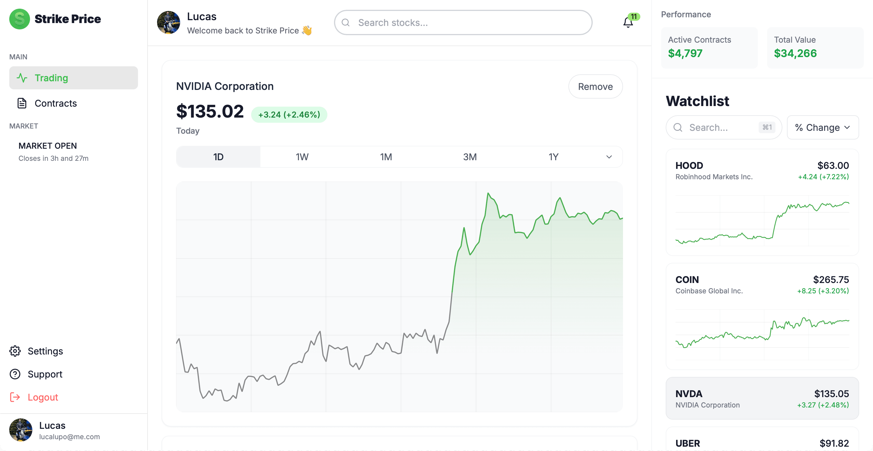Click Lucas avatar at sidebar bottom

(21, 430)
